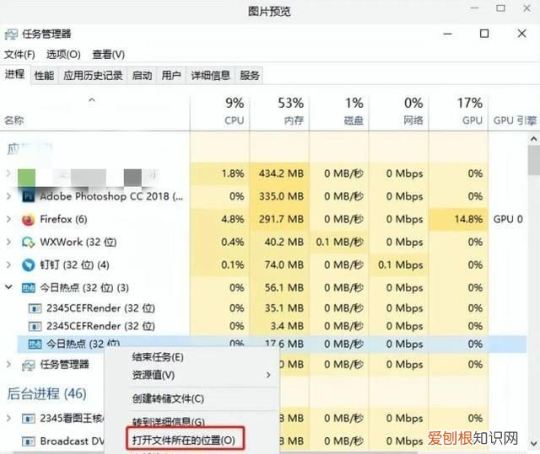Viewport: 540px width, 454px height.
Task: Close the 图片预览 window
Action: tap(526, 8)
